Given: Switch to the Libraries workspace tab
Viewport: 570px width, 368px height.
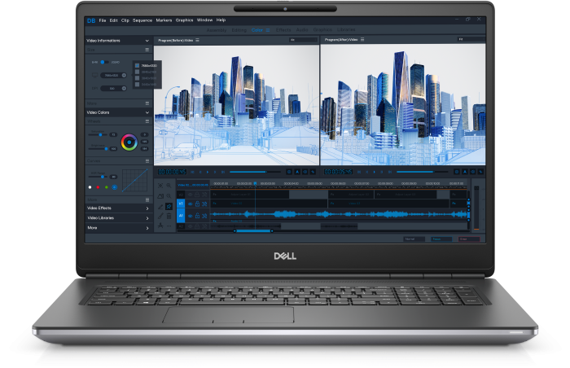Looking at the screenshot, I should tap(346, 30).
